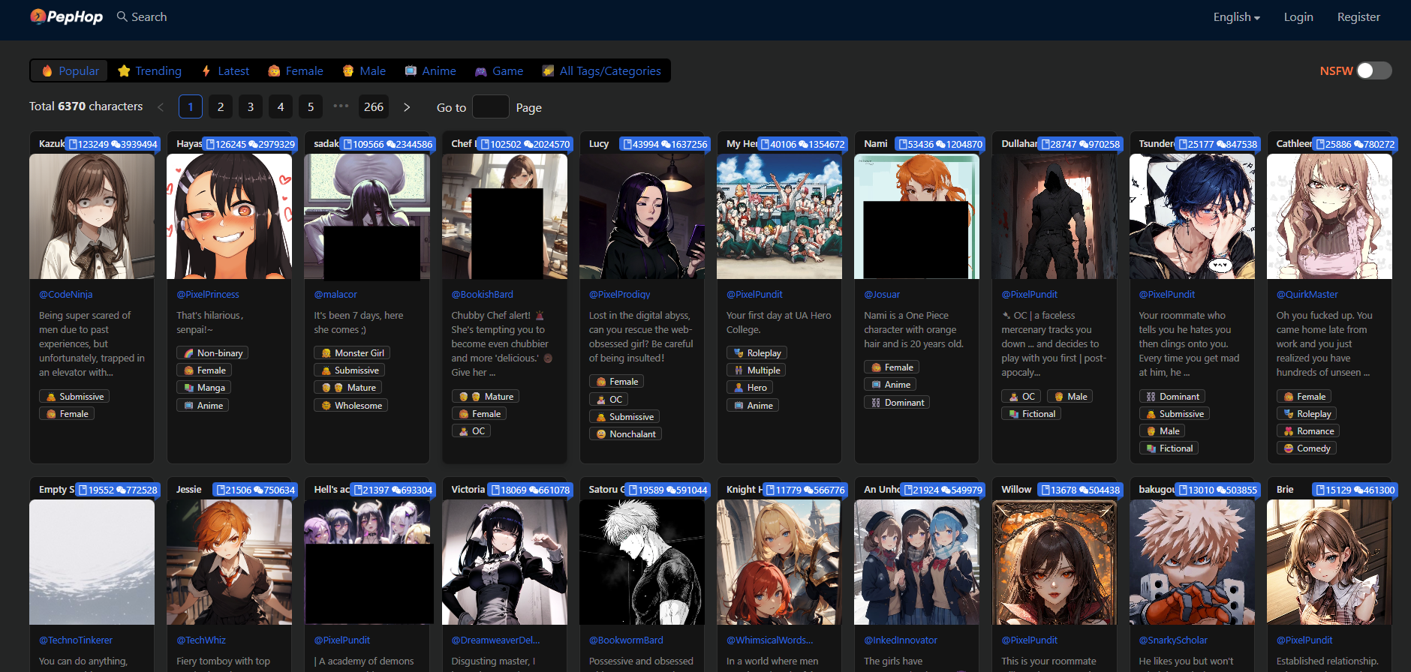Jump to page 266
This screenshot has width=1411, height=672.
click(374, 107)
